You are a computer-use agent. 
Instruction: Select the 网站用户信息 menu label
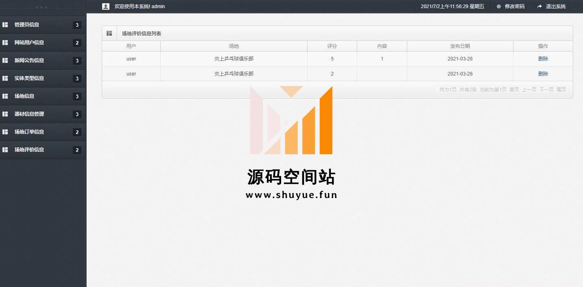(29, 43)
